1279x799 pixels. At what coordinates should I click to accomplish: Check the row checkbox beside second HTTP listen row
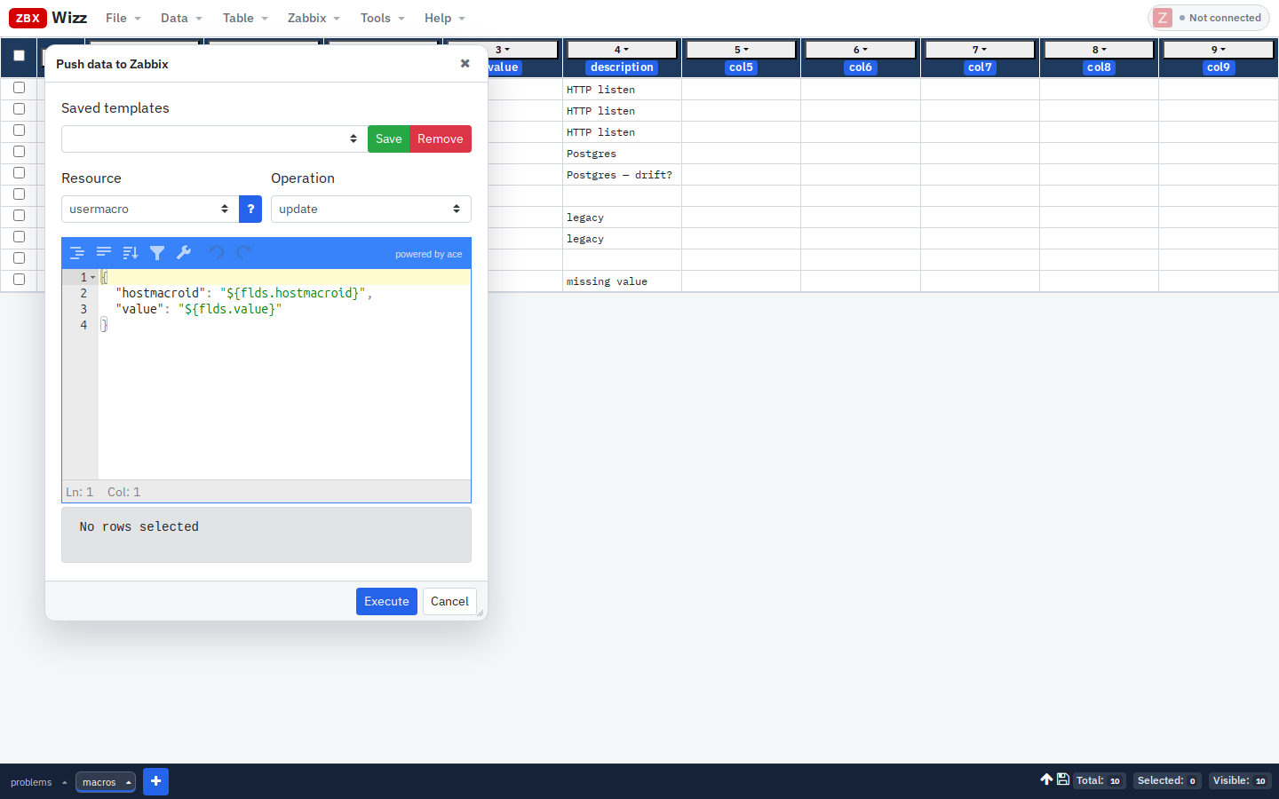19,109
